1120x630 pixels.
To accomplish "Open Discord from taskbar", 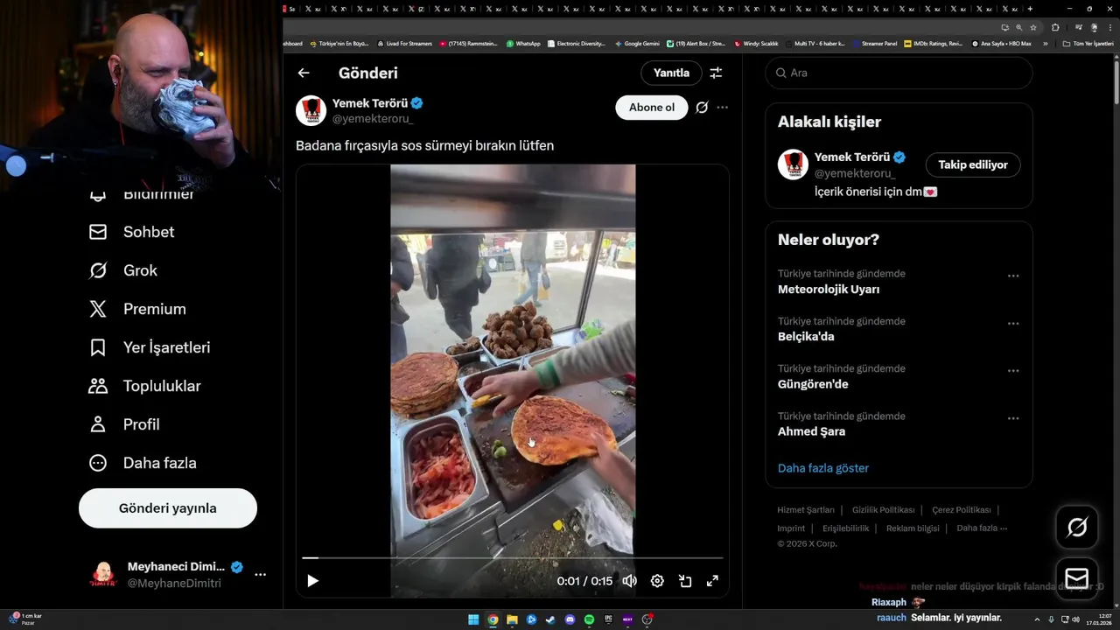I will click(x=570, y=619).
